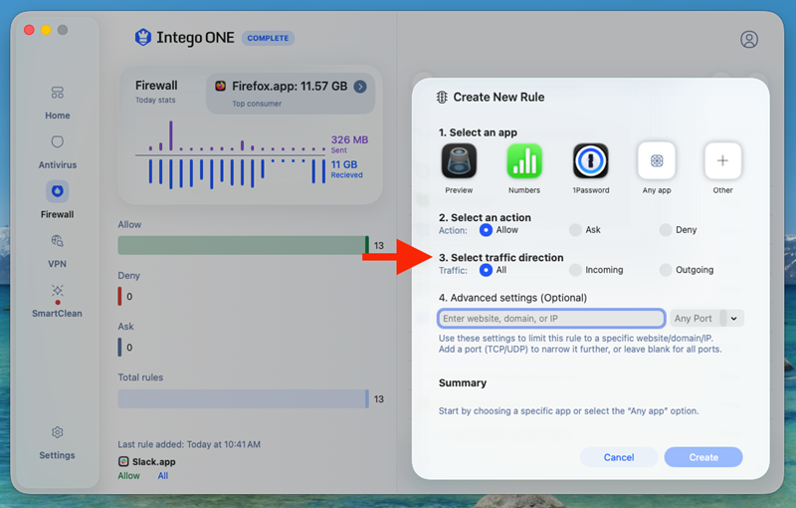This screenshot has height=508, width=796.
Task: Click the Summary heading
Action: (463, 383)
